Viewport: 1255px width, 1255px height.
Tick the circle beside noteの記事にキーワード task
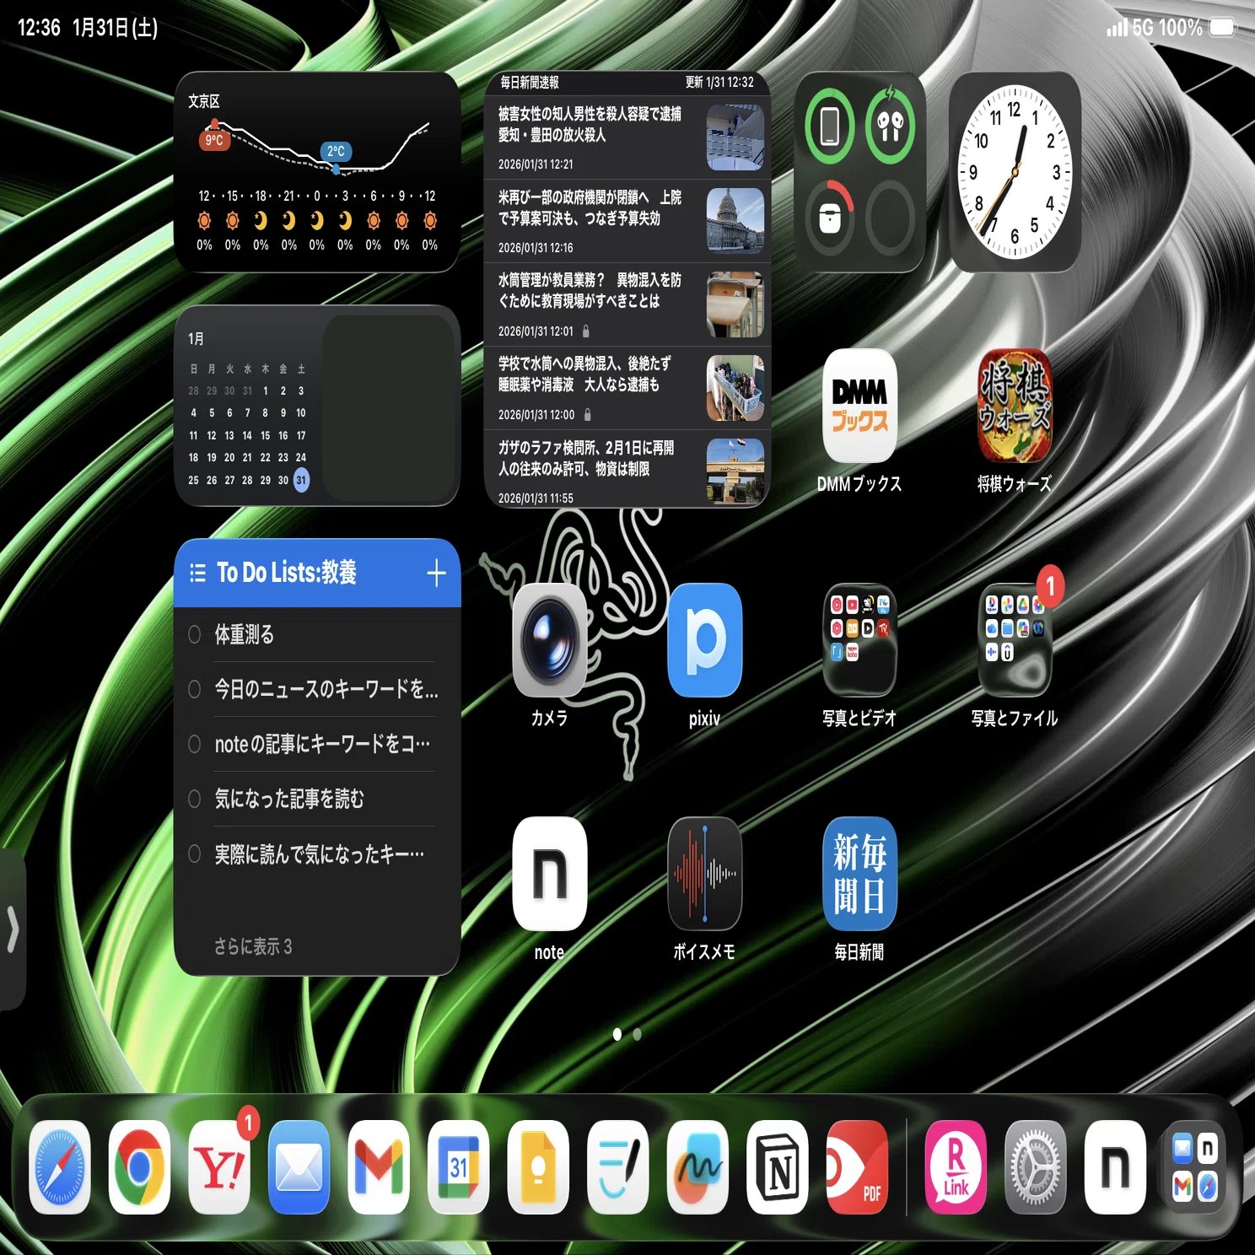click(194, 744)
